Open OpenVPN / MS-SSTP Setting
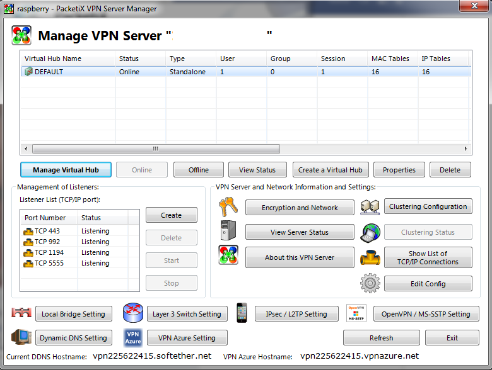The image size is (492, 370). click(426, 313)
